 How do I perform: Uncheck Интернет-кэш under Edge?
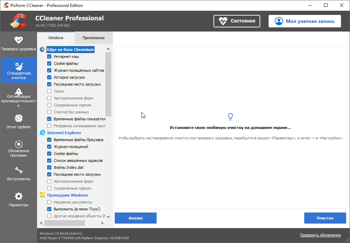pyautogui.click(x=49, y=57)
